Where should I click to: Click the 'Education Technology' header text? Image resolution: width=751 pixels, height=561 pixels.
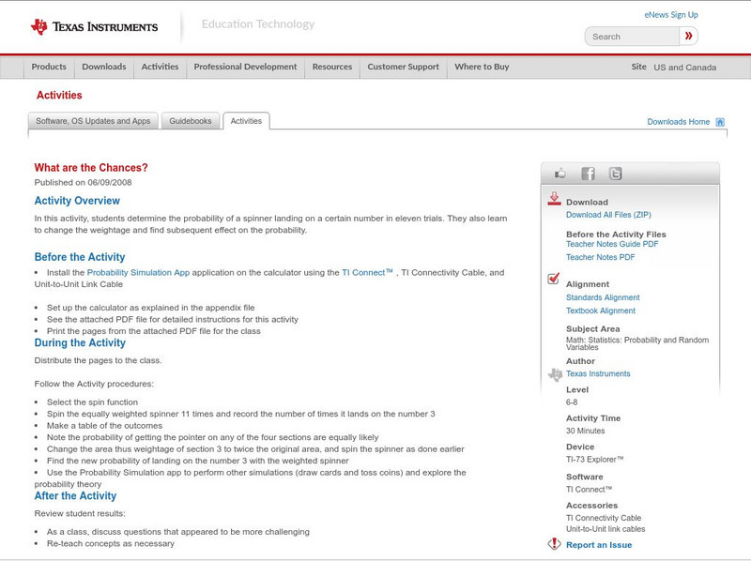click(x=257, y=24)
